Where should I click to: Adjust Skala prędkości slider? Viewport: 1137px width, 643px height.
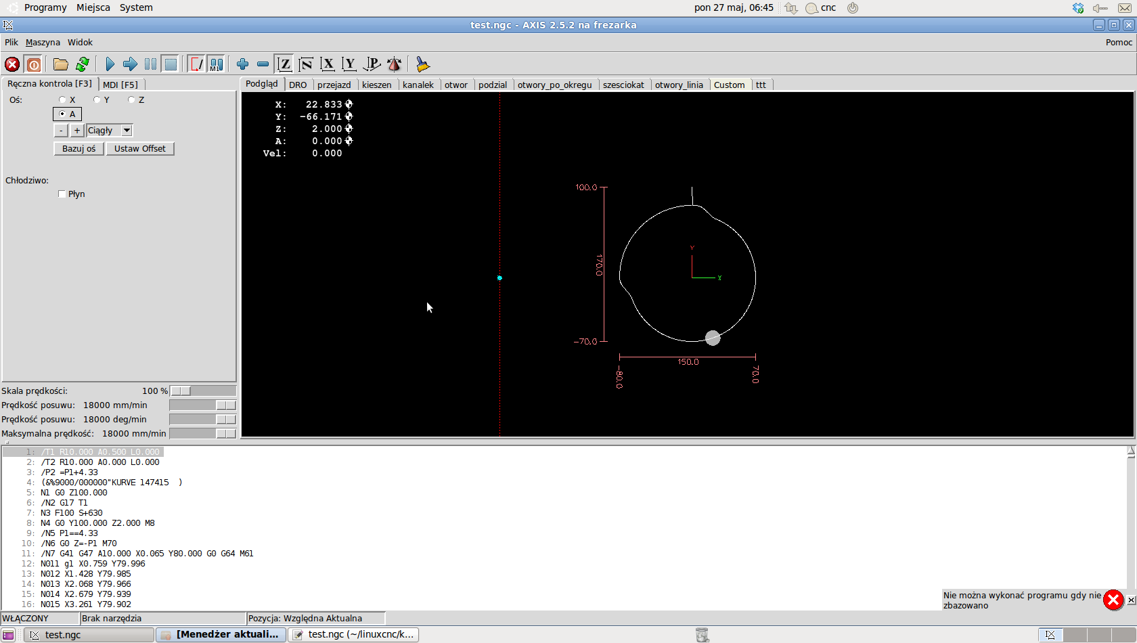coord(202,391)
